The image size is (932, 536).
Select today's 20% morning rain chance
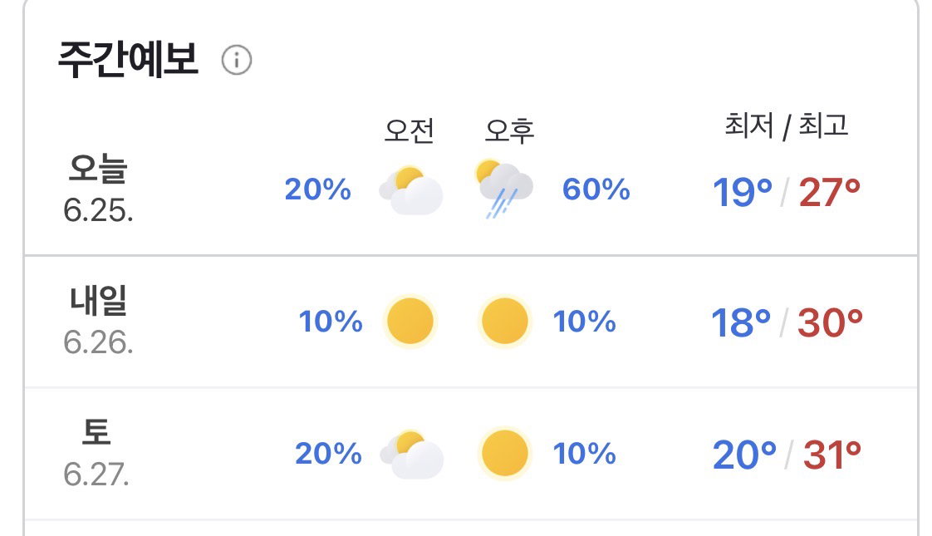pos(318,189)
